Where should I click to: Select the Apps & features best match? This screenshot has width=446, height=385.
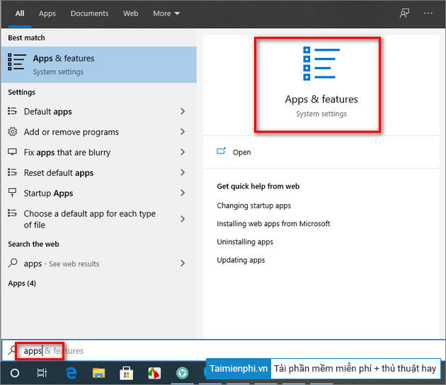(99, 64)
